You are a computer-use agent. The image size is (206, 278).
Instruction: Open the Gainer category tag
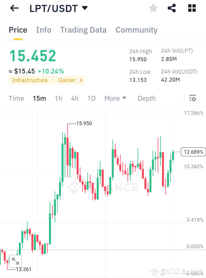click(x=67, y=80)
